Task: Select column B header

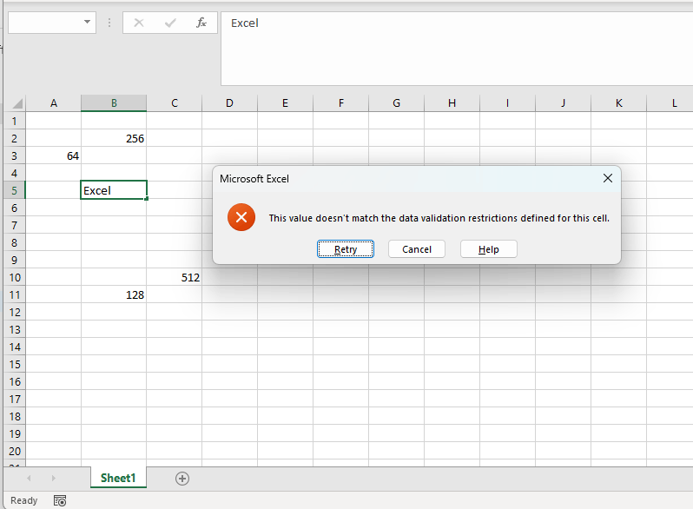Action: [114, 103]
